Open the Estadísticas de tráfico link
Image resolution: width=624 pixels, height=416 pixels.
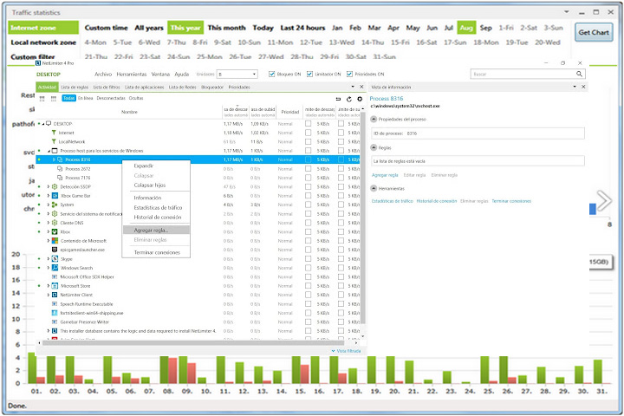point(392,201)
